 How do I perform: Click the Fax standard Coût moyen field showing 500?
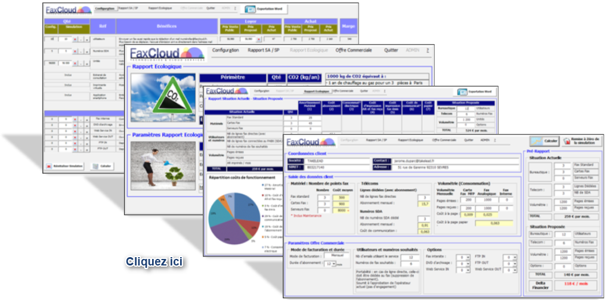tap(341, 198)
